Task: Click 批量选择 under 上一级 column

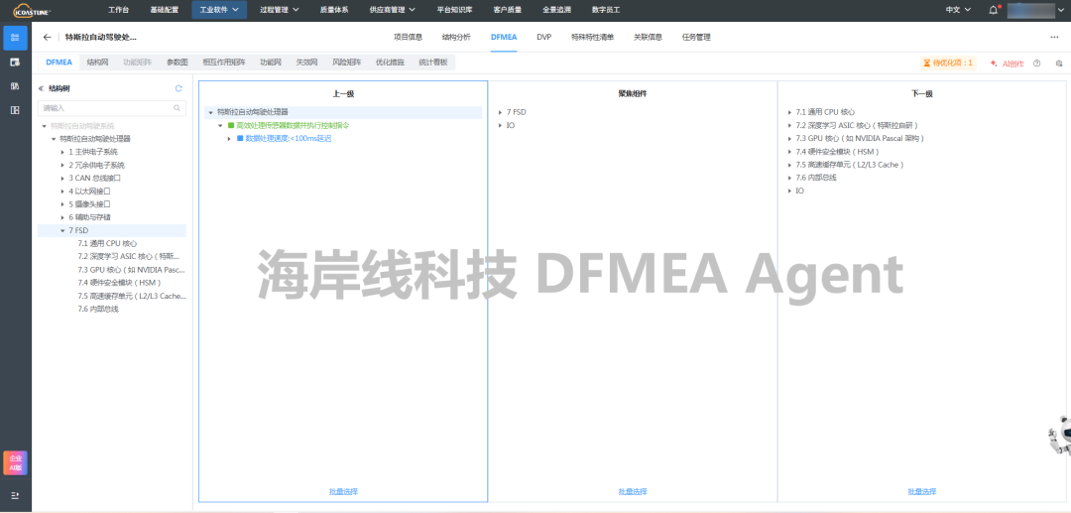Action: [x=343, y=491]
